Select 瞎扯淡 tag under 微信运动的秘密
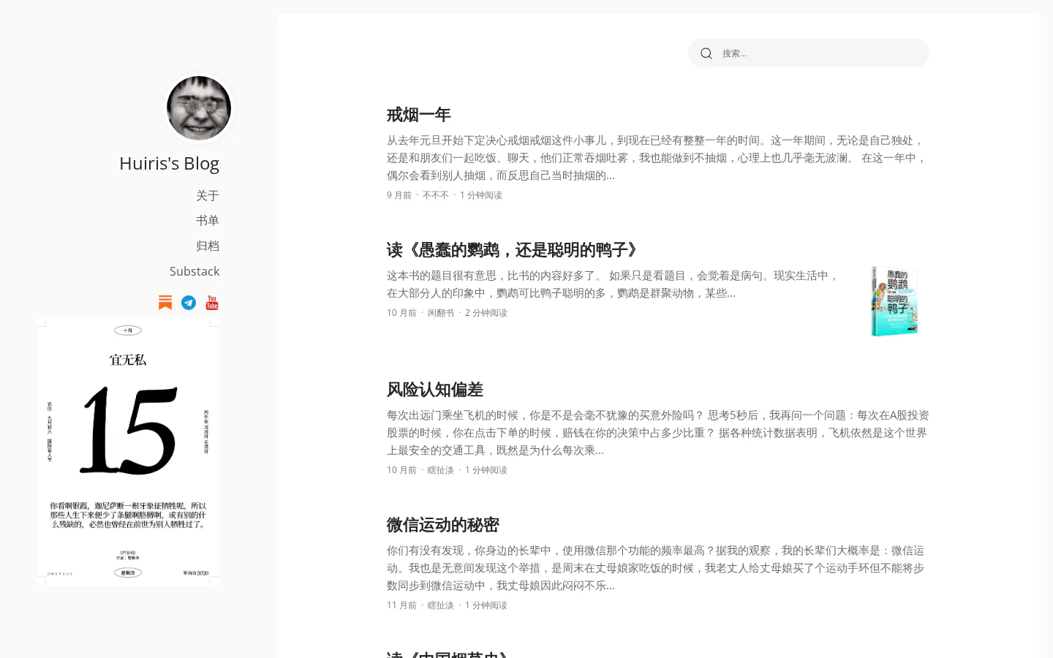This screenshot has width=1053, height=658. pos(441,605)
